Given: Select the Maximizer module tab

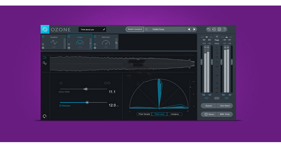Looking at the screenshot, I should pyautogui.click(x=106, y=42).
